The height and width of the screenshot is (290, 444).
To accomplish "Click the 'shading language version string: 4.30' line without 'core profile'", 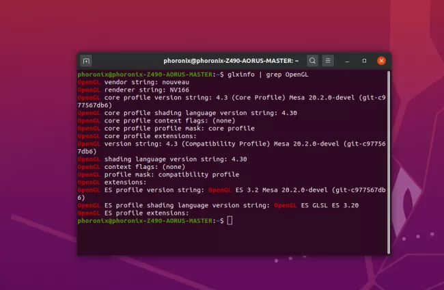I will coord(163,159).
